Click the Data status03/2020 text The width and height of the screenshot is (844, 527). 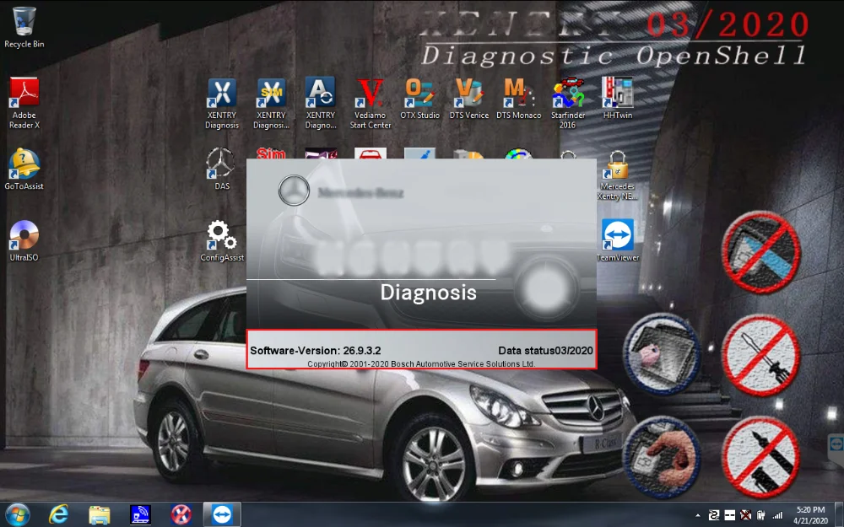[545, 350]
